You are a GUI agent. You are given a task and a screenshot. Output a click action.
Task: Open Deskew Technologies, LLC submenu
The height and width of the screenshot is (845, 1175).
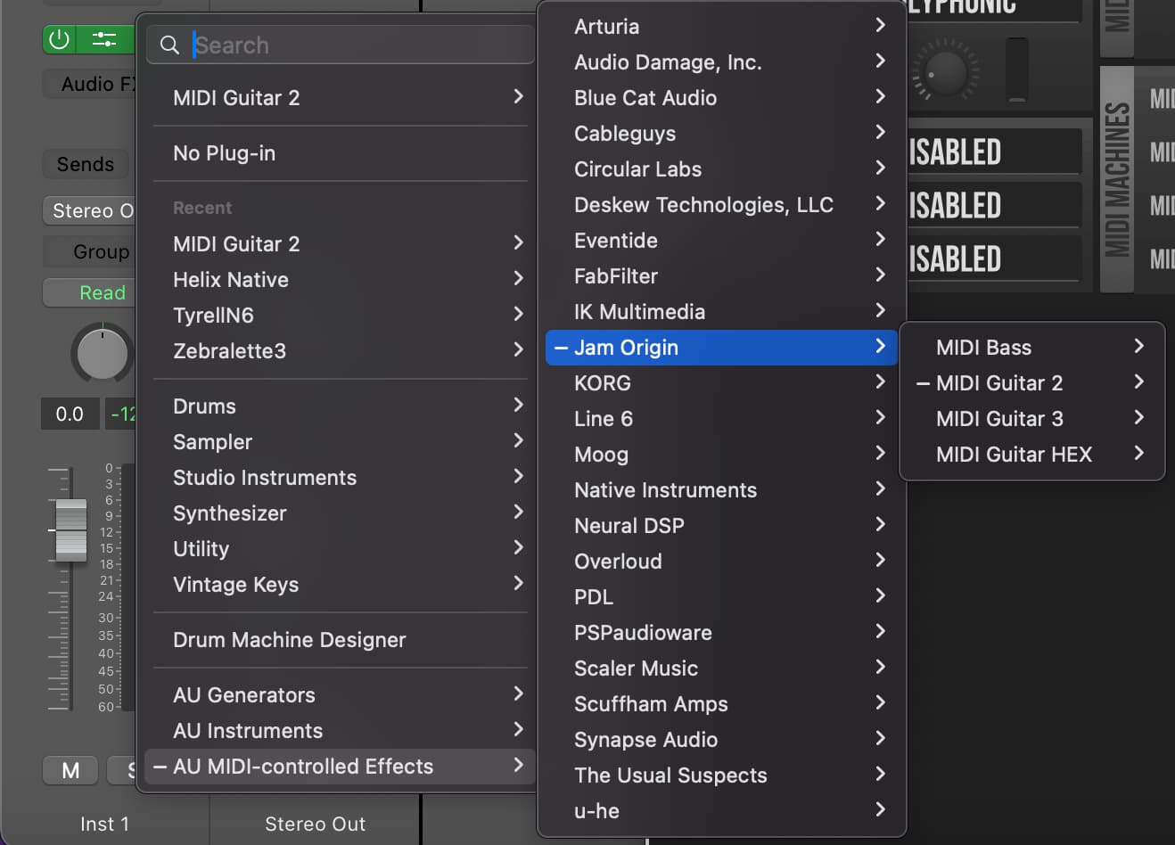point(721,204)
